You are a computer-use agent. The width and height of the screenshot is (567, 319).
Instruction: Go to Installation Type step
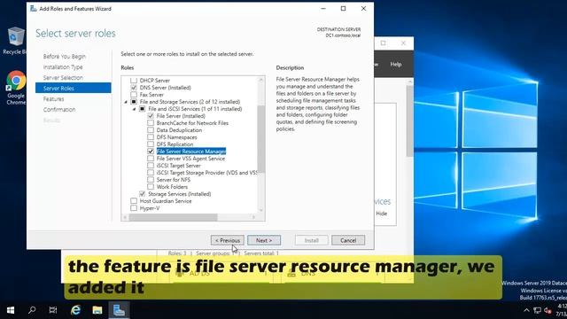click(63, 67)
